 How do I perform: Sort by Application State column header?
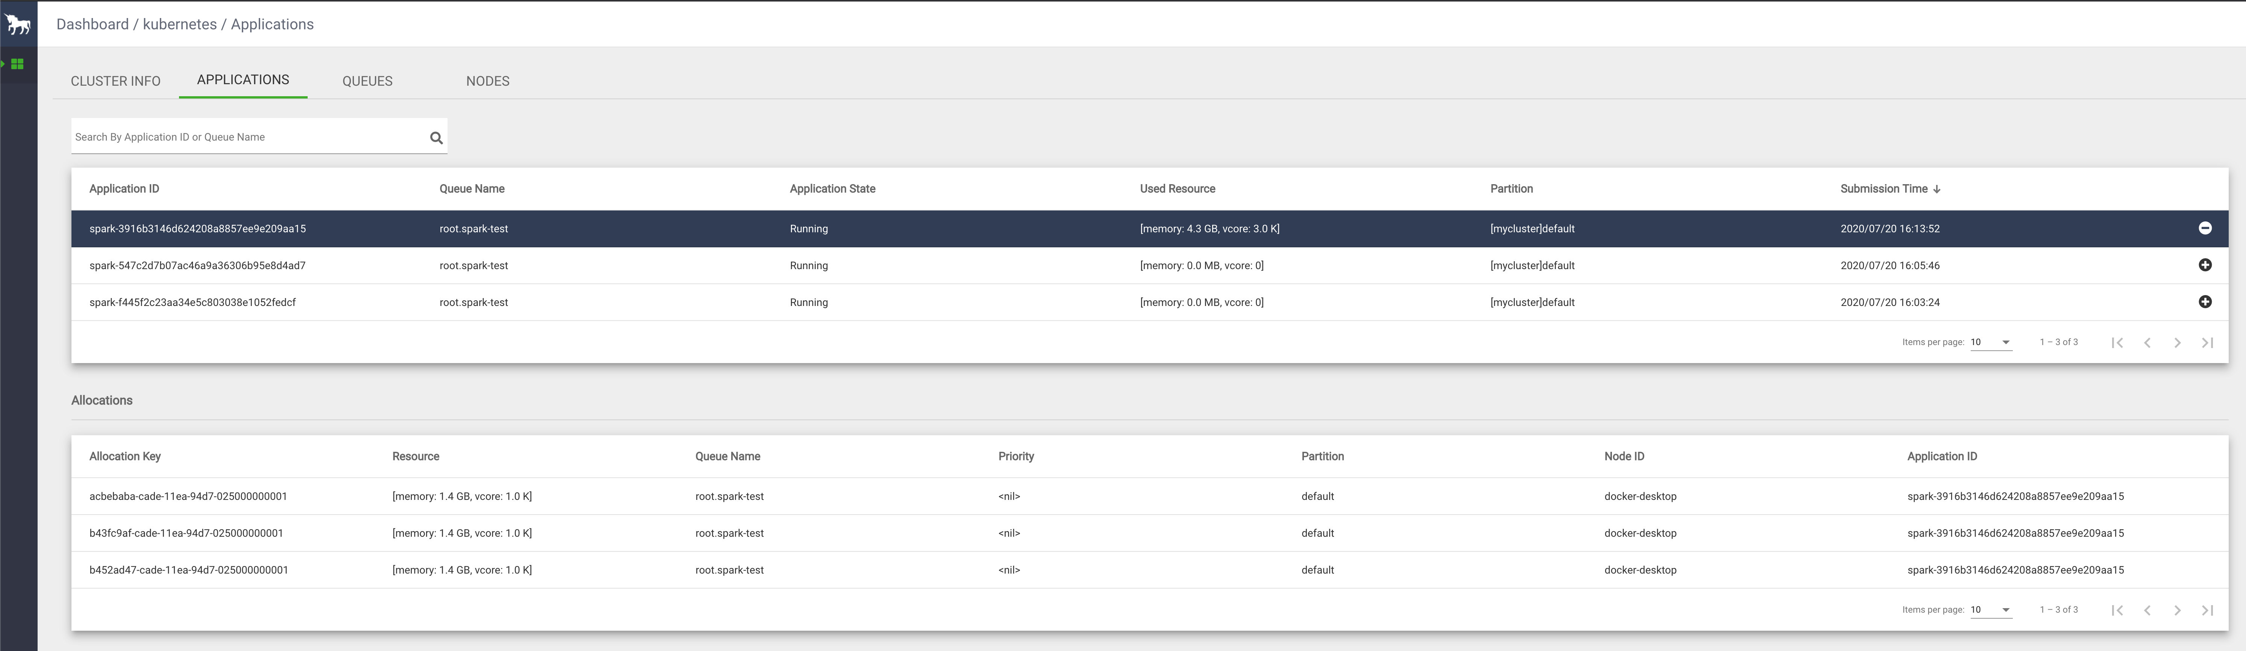coord(832,189)
